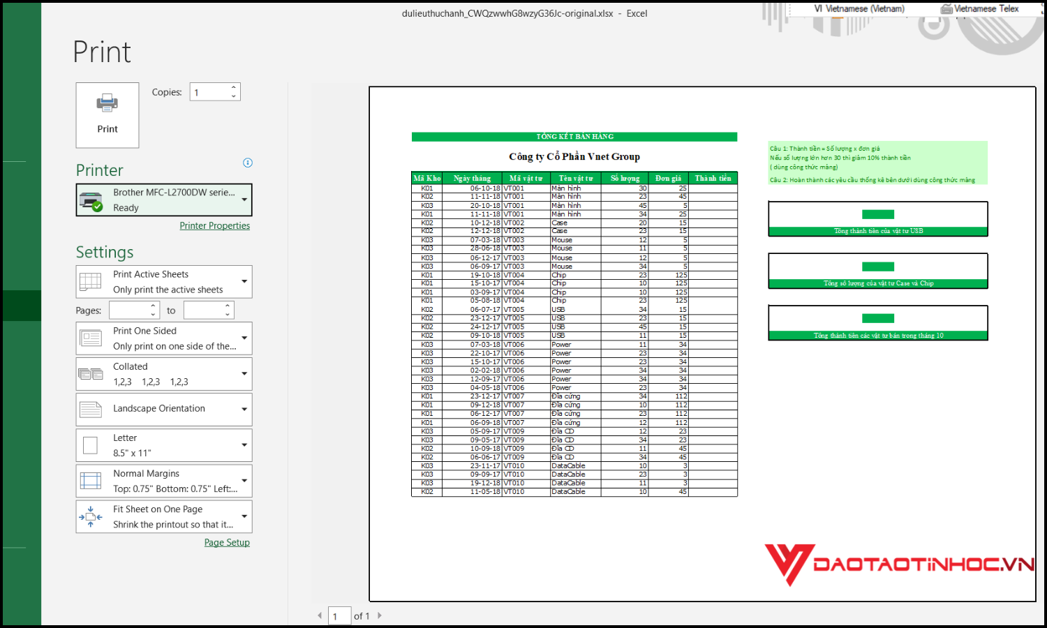
Task: Click the current page number field
Action: (x=339, y=616)
